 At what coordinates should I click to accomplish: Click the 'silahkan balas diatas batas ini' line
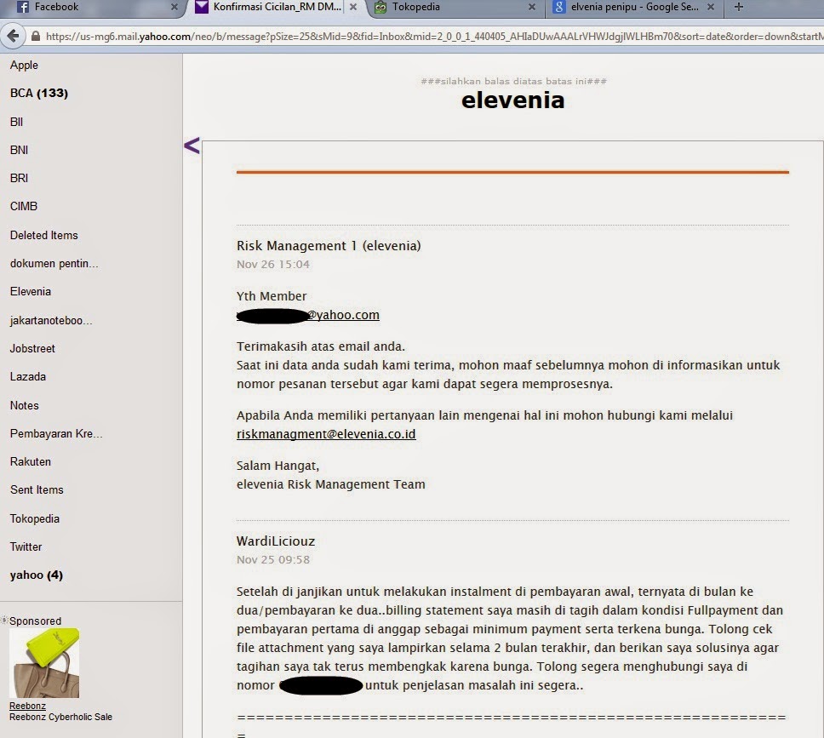point(514,81)
